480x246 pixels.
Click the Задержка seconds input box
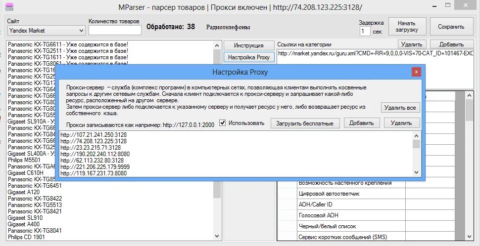pos(365,31)
